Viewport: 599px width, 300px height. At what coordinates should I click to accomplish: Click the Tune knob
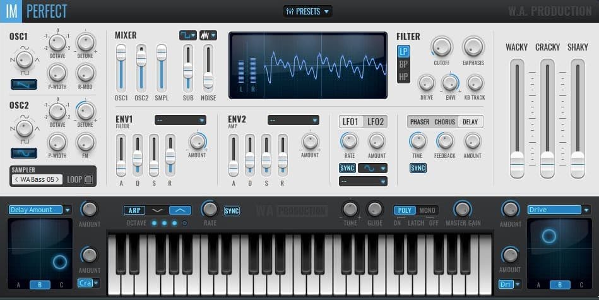pyautogui.click(x=350, y=210)
